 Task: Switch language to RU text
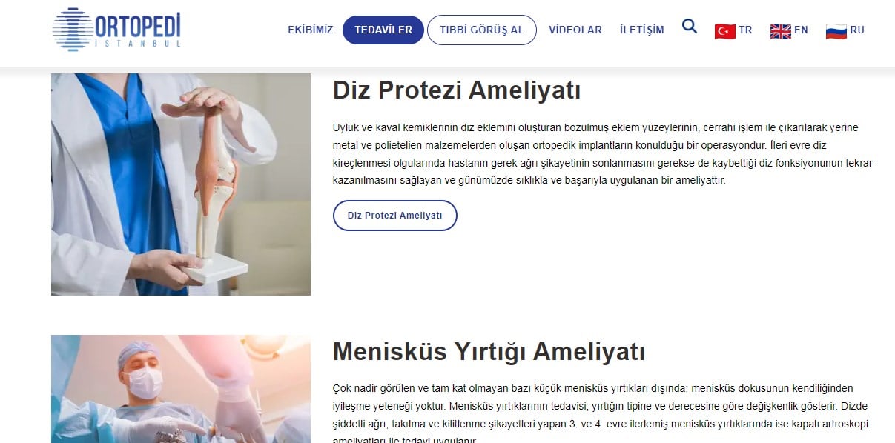pyautogui.click(x=857, y=30)
